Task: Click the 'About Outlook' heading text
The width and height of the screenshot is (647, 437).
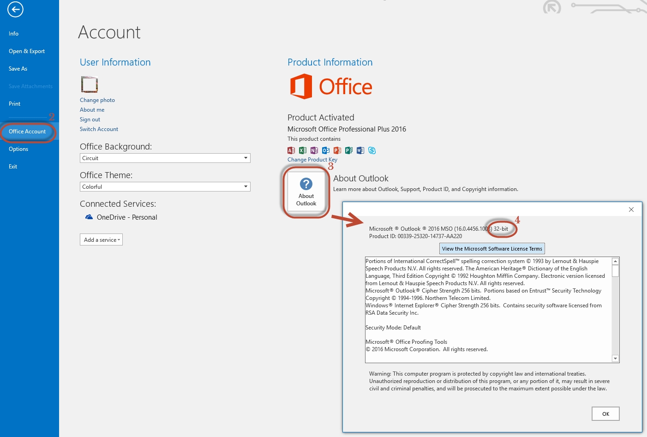Action: [361, 179]
